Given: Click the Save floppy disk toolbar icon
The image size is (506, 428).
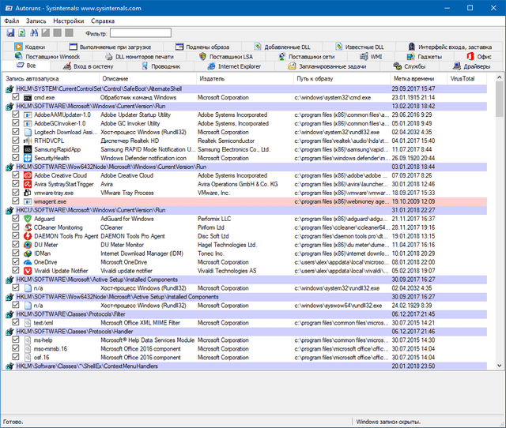Looking at the screenshot, I should point(10,33).
